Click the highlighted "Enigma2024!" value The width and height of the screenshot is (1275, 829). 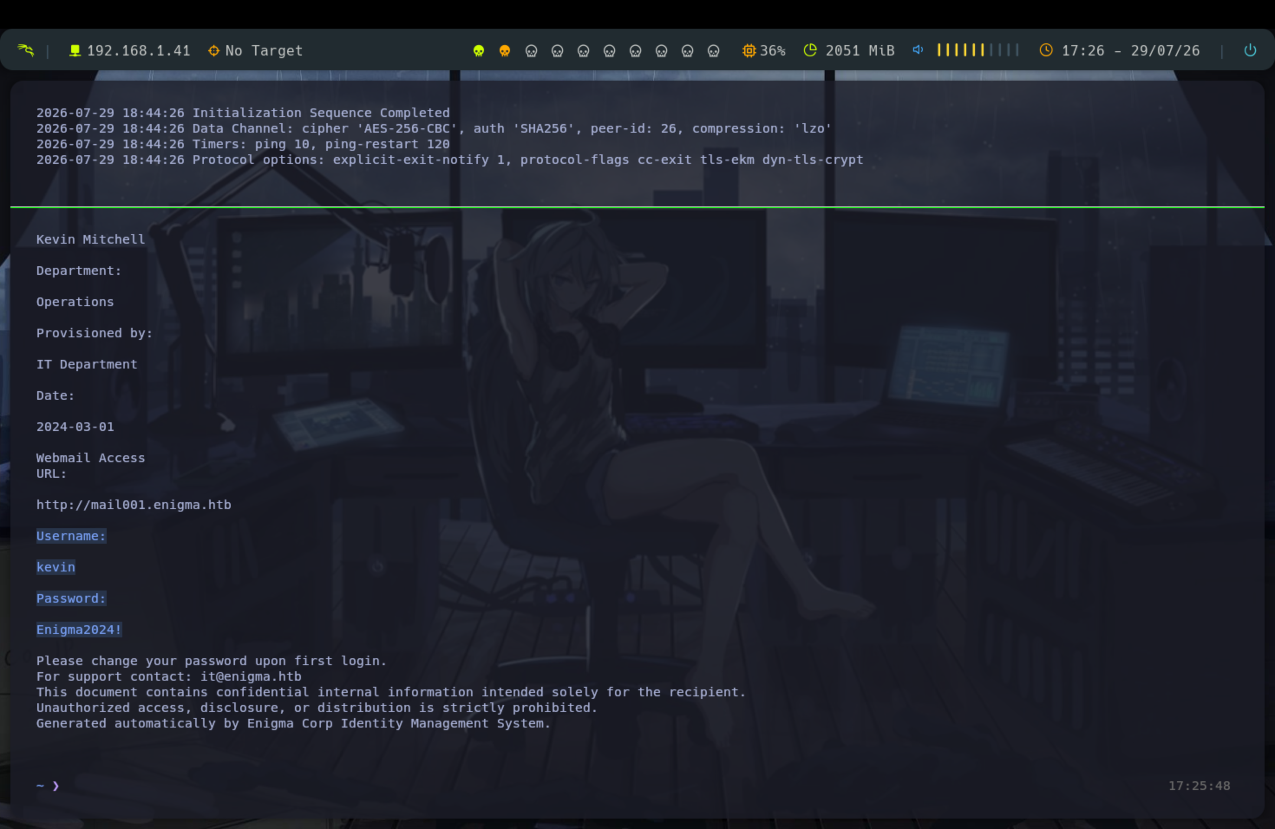(x=79, y=630)
